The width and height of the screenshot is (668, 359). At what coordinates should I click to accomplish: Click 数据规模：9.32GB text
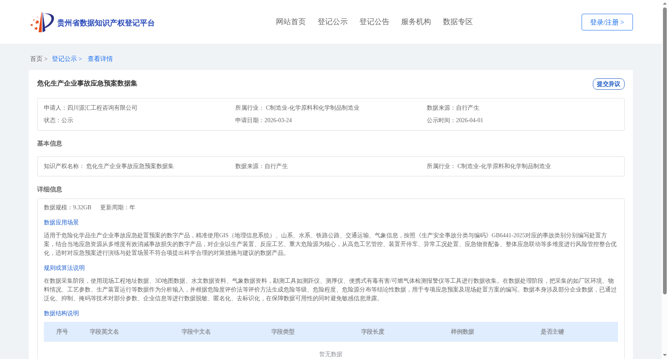68,208
